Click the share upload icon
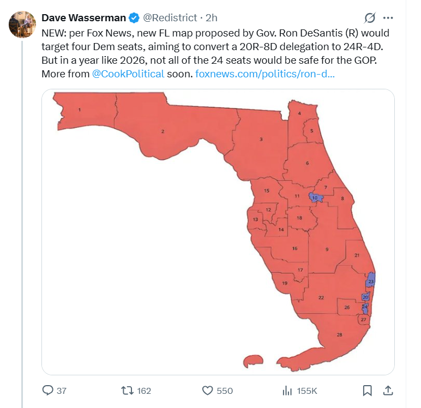 (388, 391)
